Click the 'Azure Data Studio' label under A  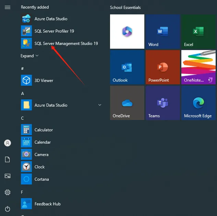[x=51, y=105]
